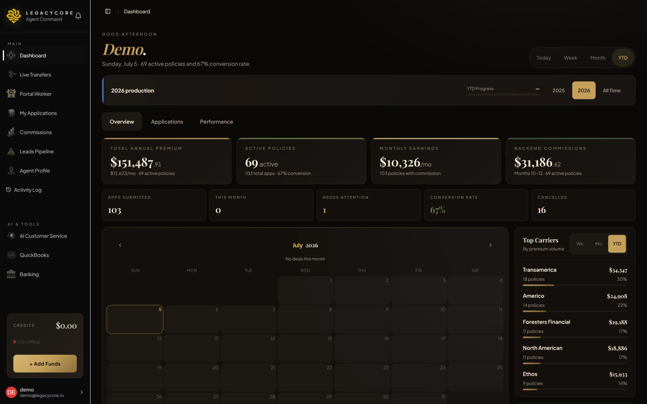The width and height of the screenshot is (647, 404).
Task: Click the Activity Log clock icon
Action: pos(8,190)
